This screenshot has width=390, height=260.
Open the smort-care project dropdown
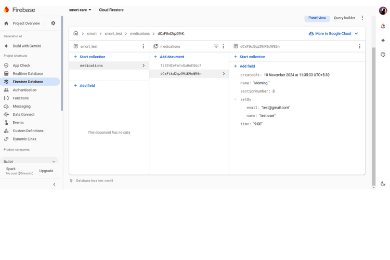tap(80, 10)
